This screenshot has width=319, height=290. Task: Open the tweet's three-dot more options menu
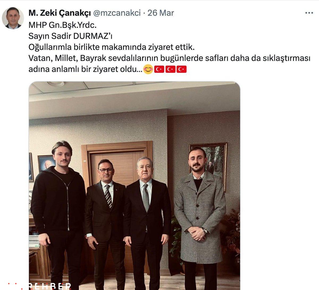point(309,13)
